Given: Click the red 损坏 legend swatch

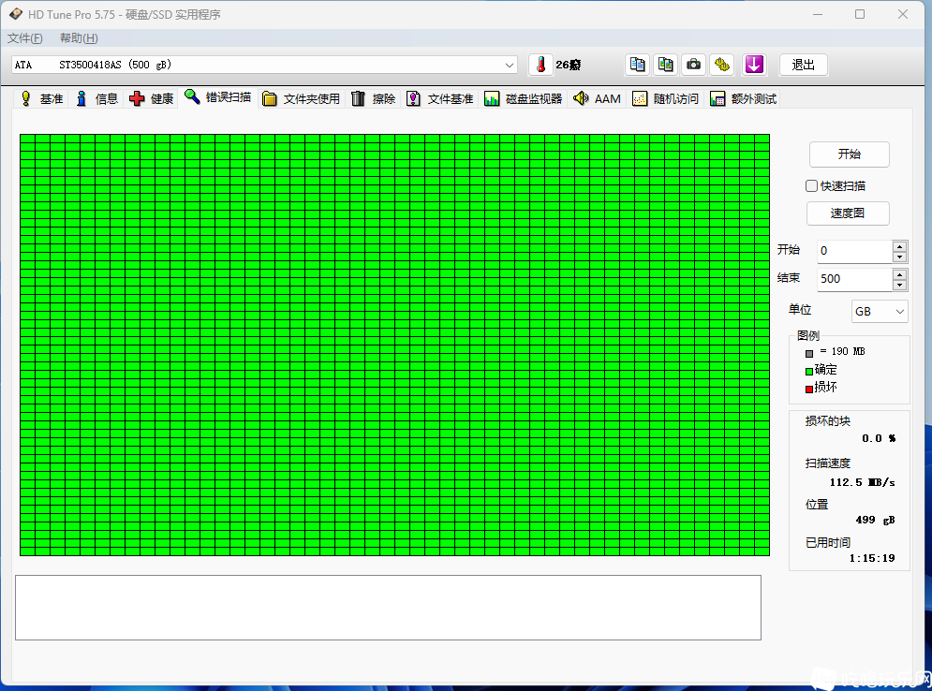Looking at the screenshot, I should 809,390.
